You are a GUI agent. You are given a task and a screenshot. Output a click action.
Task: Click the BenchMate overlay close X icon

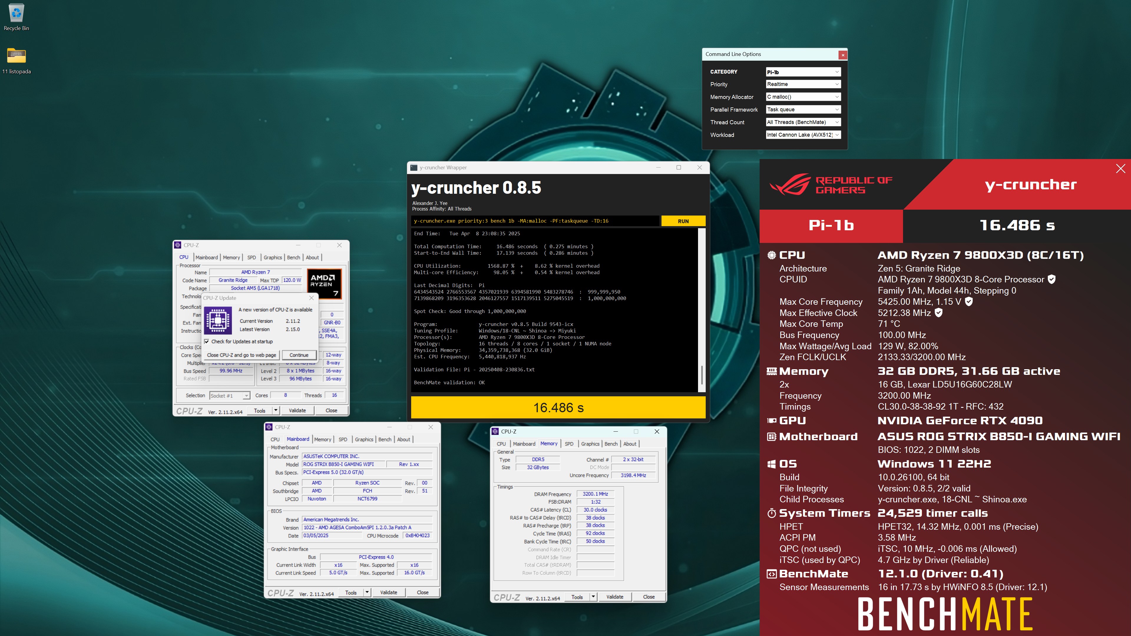(1120, 168)
